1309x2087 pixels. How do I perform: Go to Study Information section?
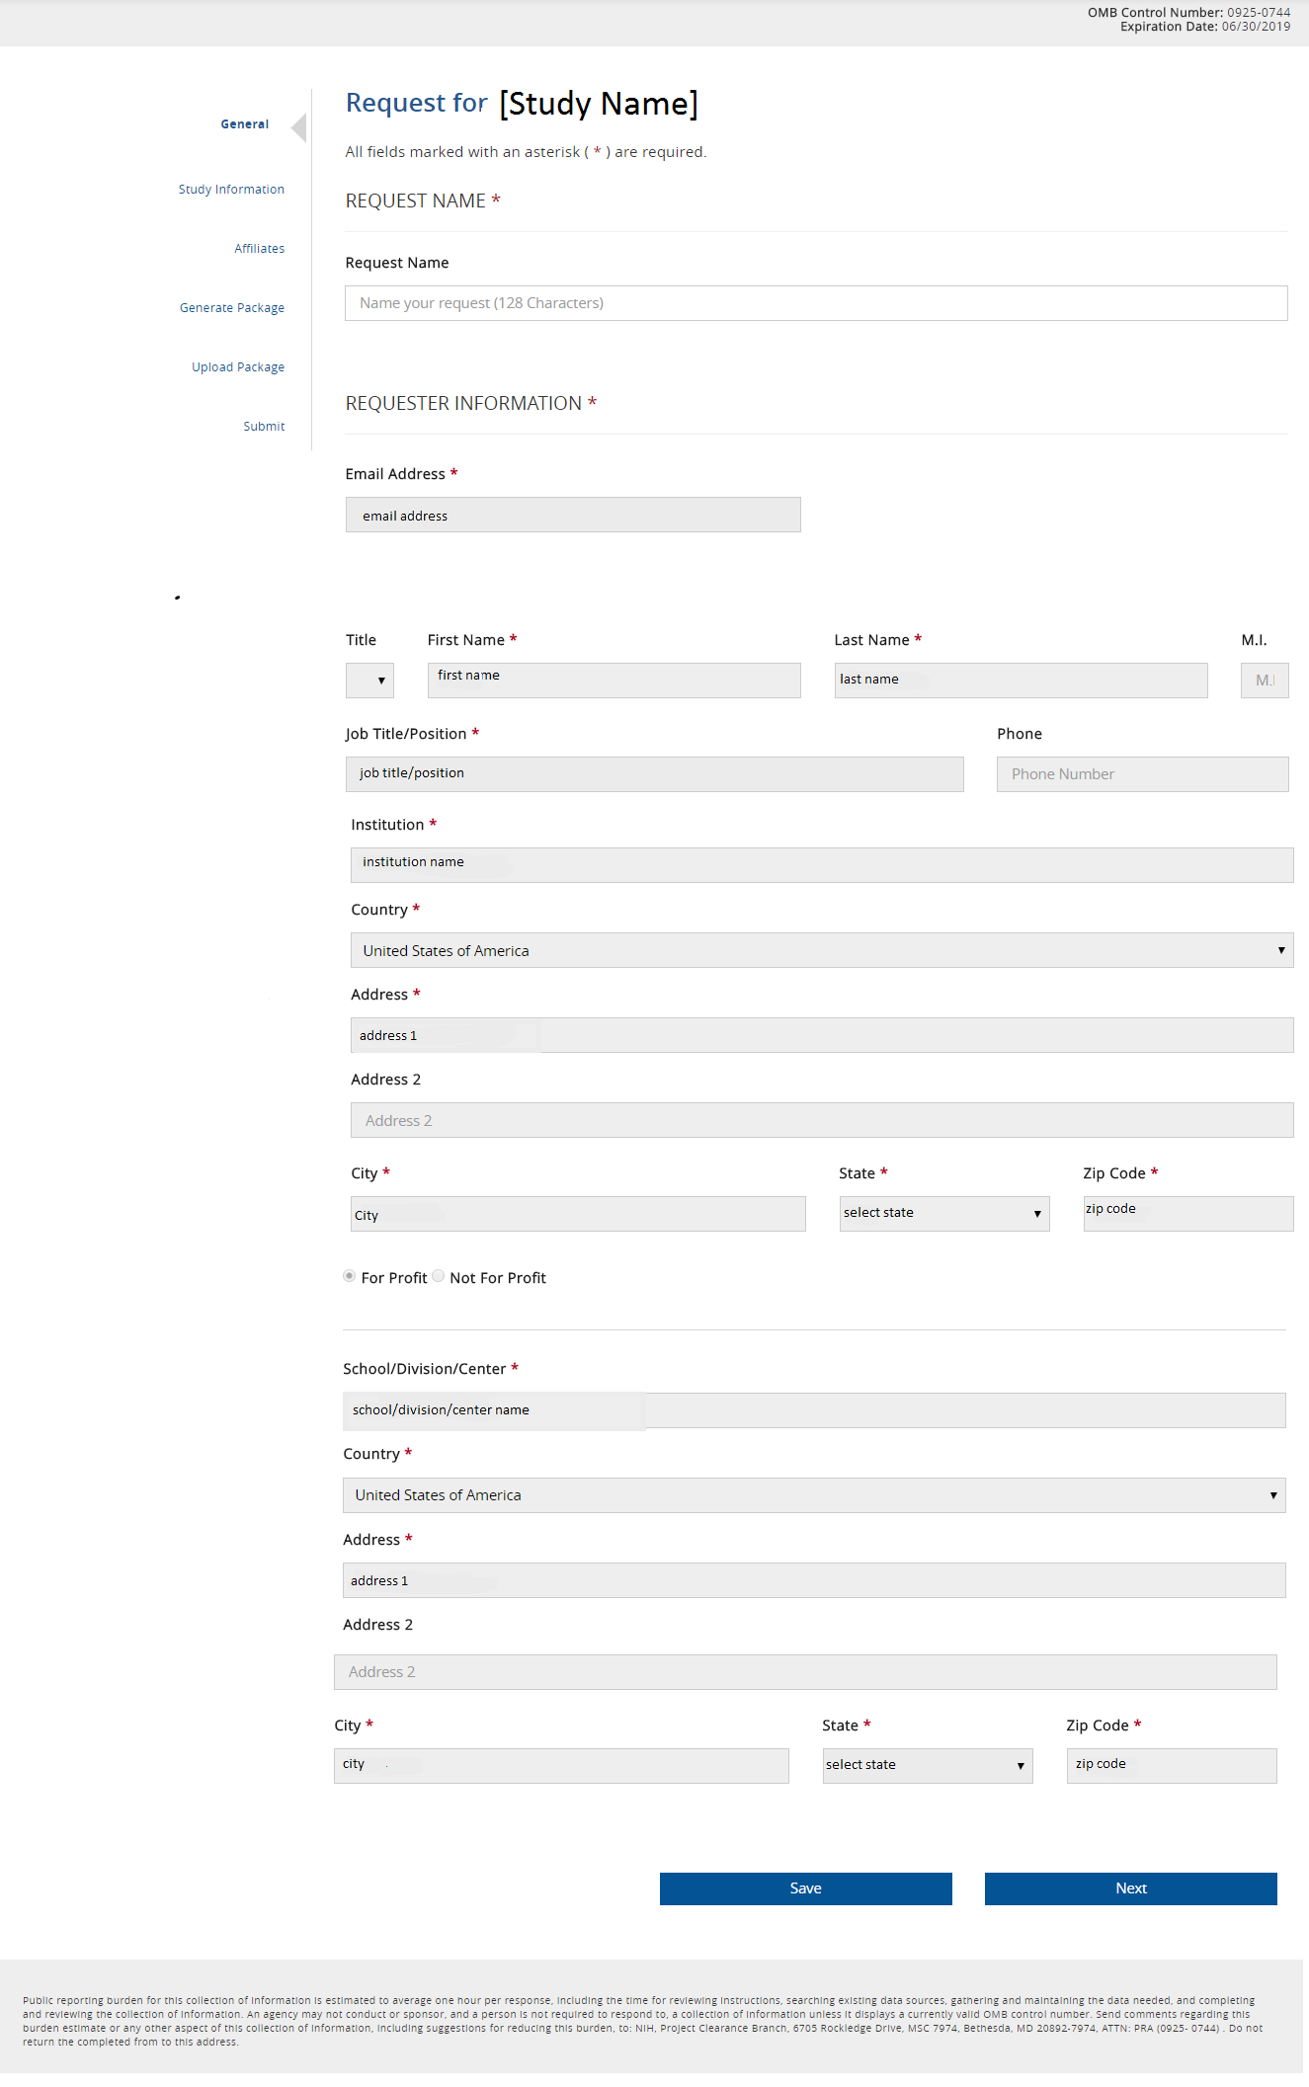point(231,190)
